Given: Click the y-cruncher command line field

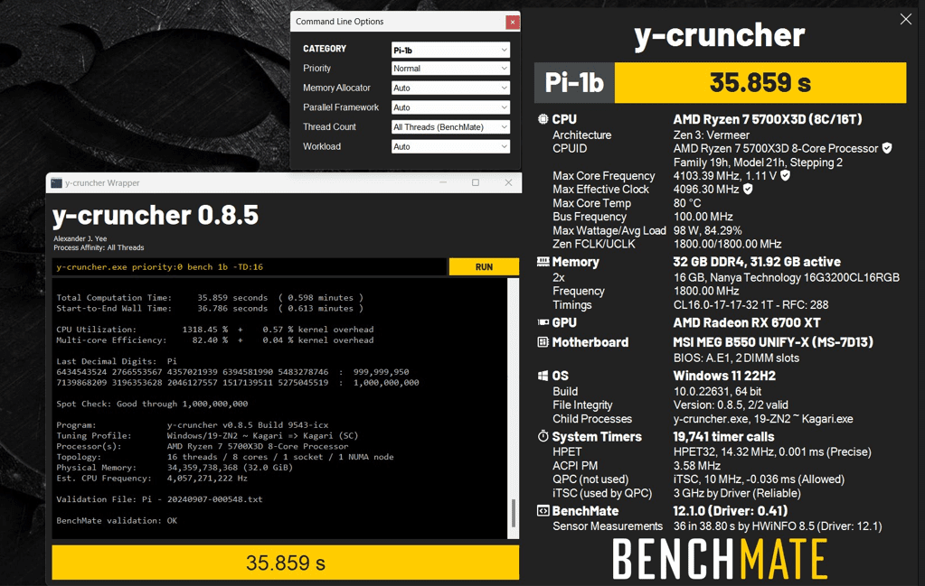Looking at the screenshot, I should point(249,266).
